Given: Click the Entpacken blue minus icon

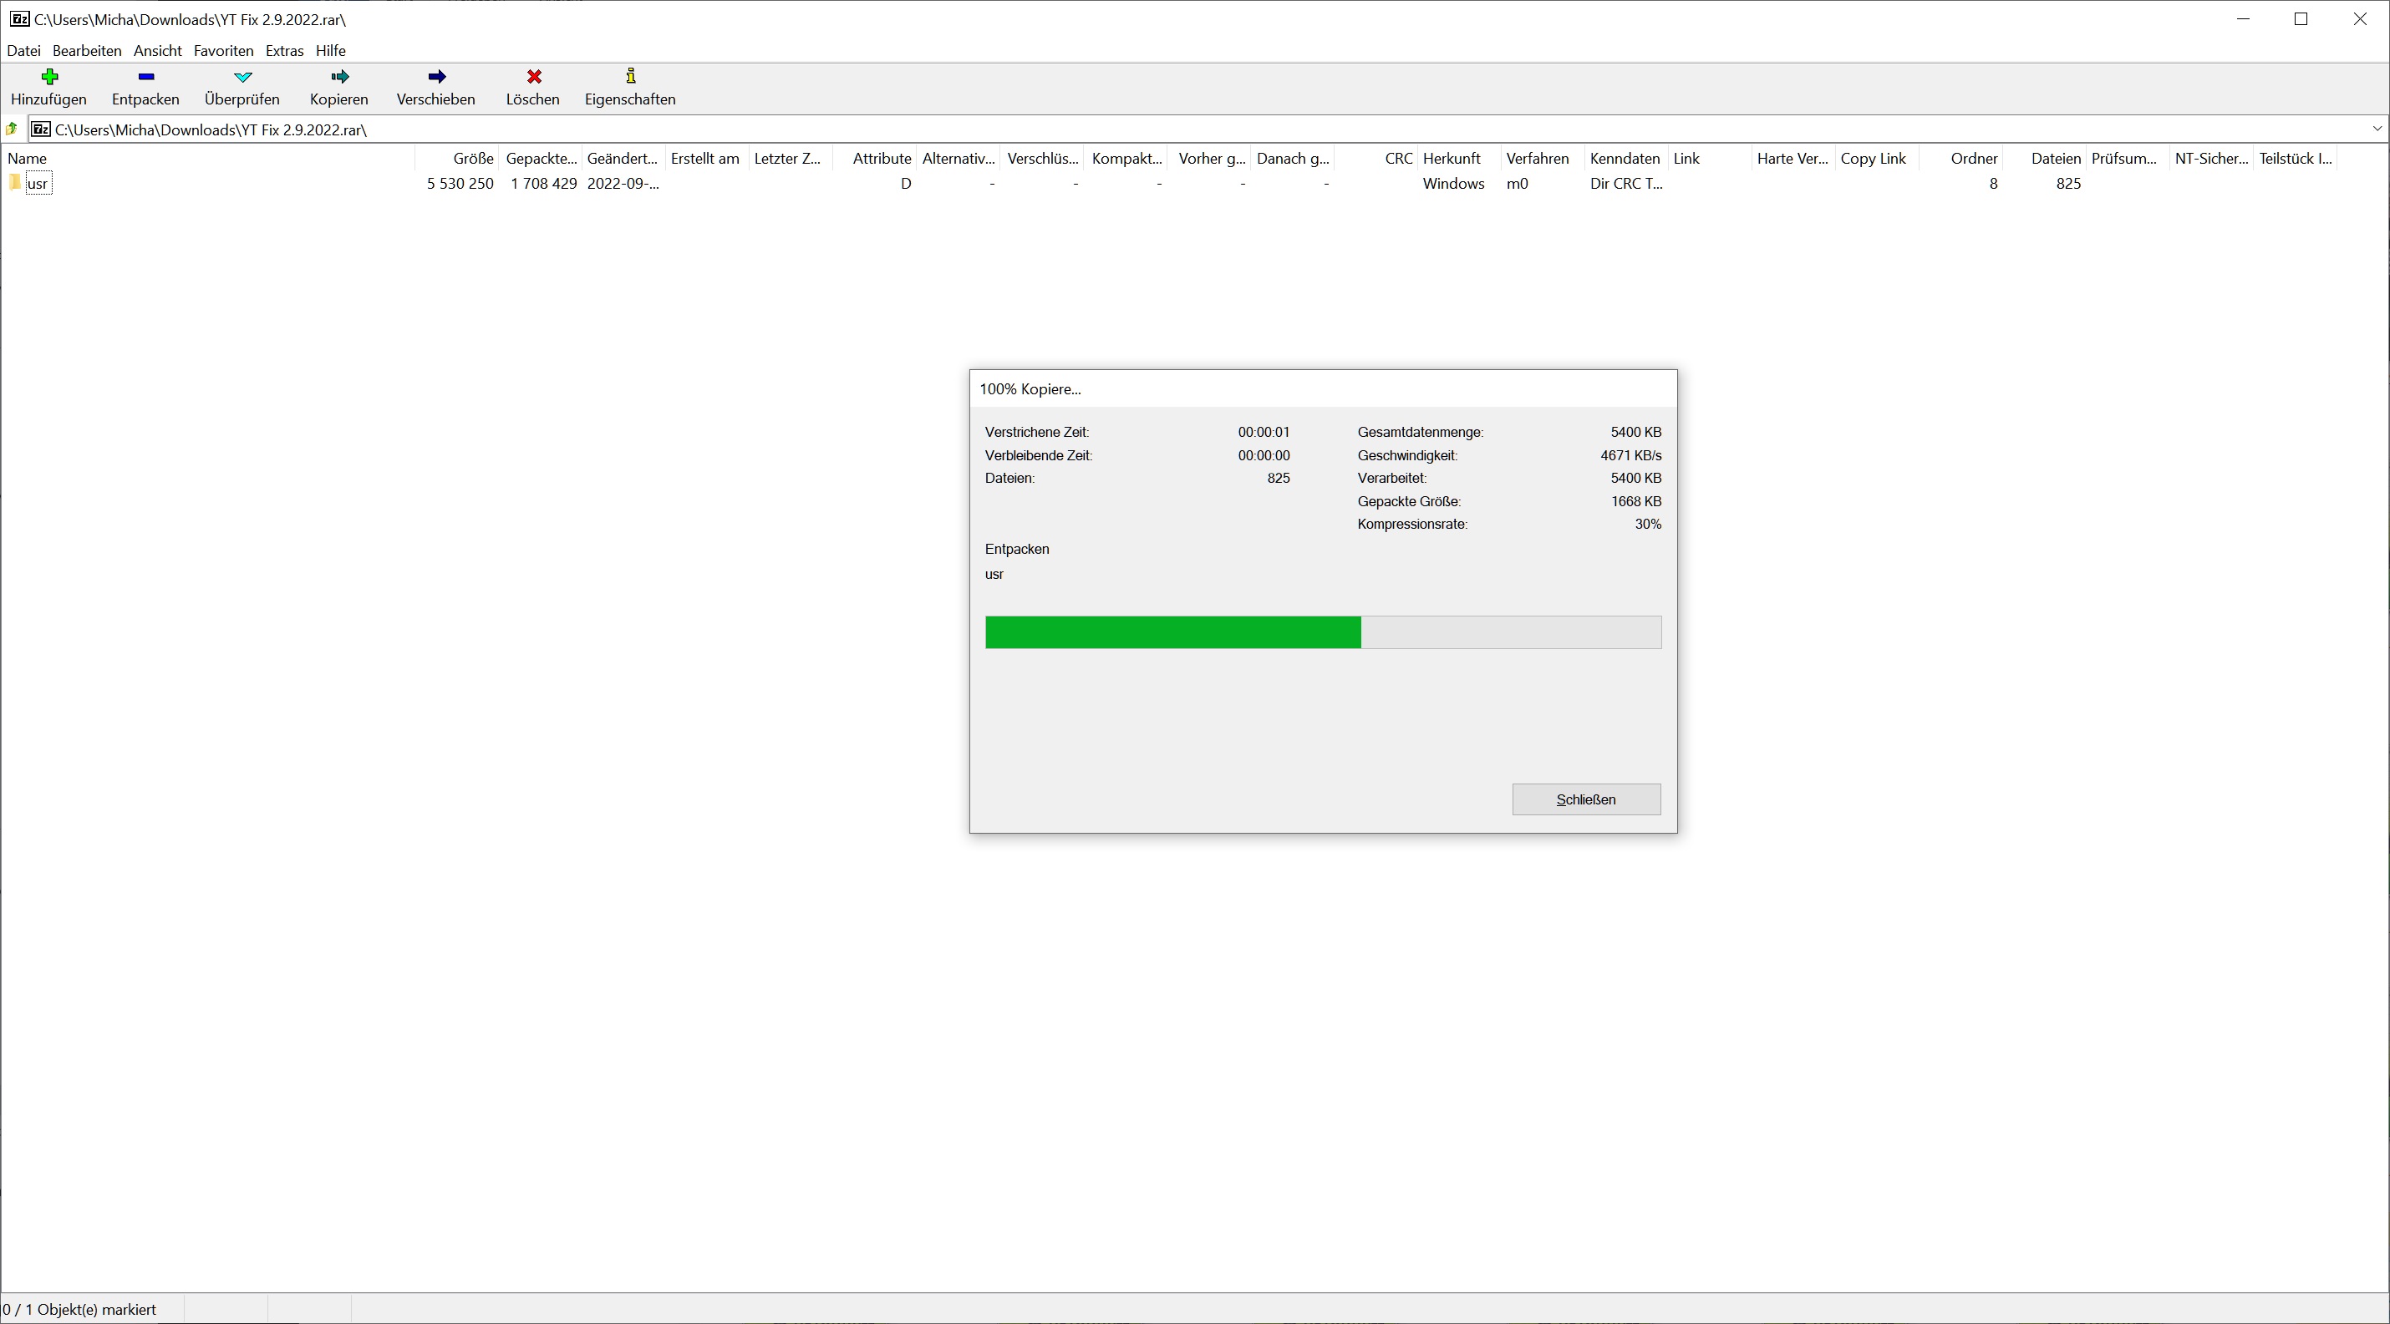Looking at the screenshot, I should (145, 77).
